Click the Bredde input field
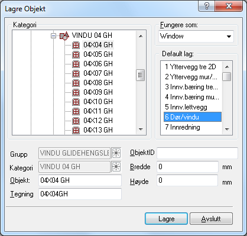Screen dimensions: 247x236 pos(187,167)
